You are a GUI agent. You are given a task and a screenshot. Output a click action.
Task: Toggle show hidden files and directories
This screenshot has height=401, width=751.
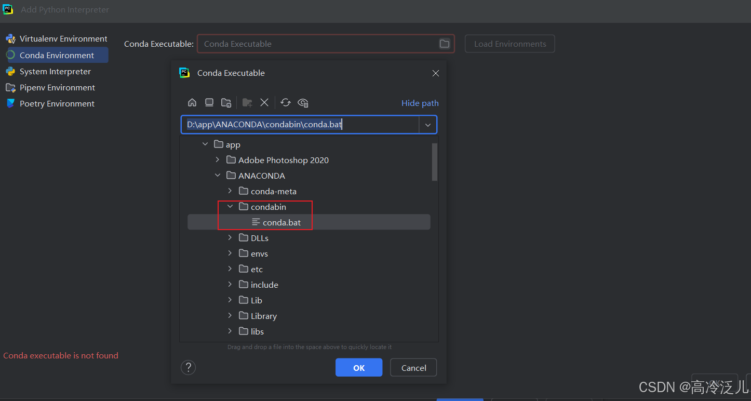coord(303,102)
